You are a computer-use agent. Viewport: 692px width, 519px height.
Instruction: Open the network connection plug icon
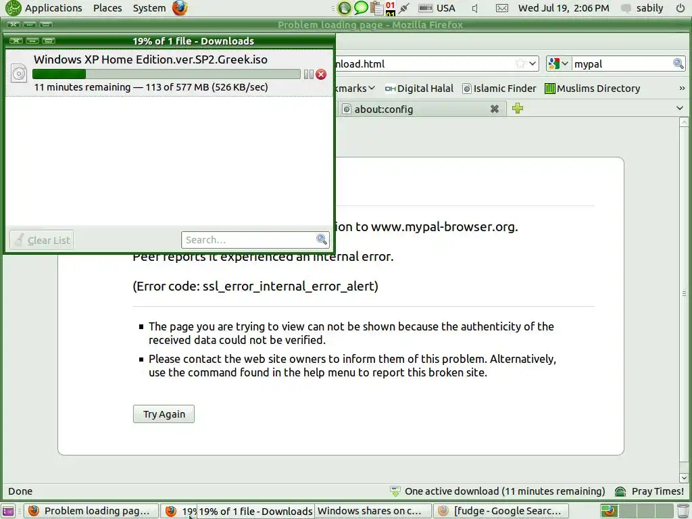[404, 8]
